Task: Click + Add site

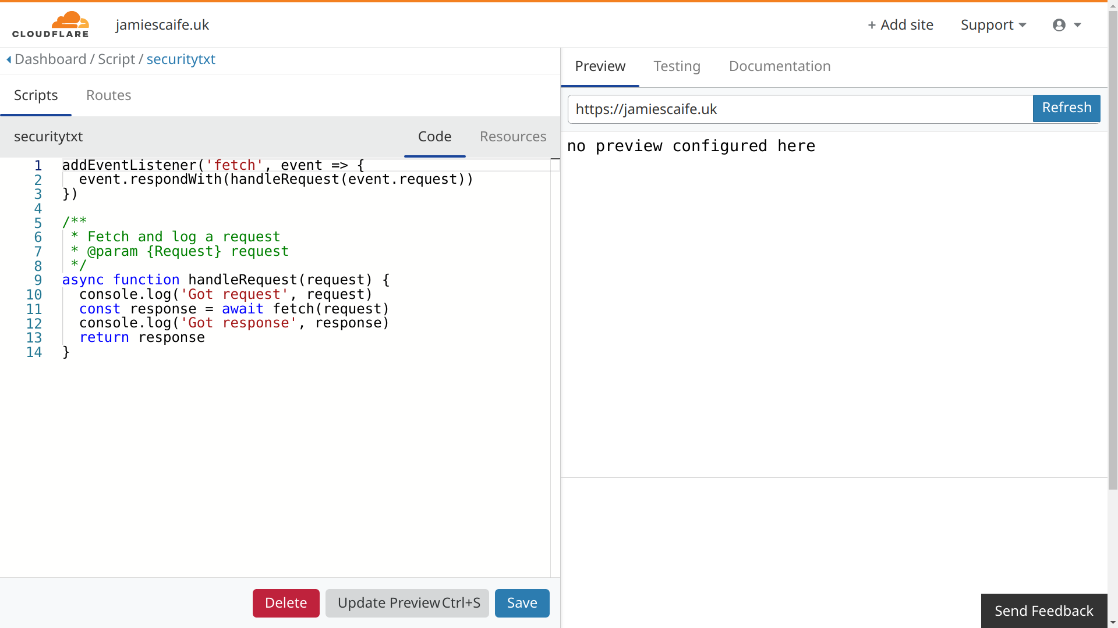Action: [x=900, y=25]
